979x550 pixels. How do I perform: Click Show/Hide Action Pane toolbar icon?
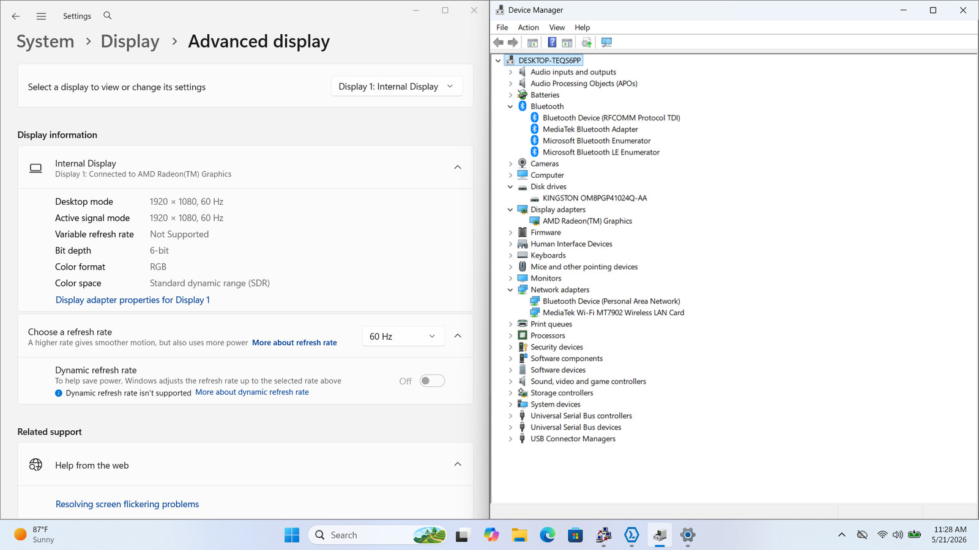point(567,42)
